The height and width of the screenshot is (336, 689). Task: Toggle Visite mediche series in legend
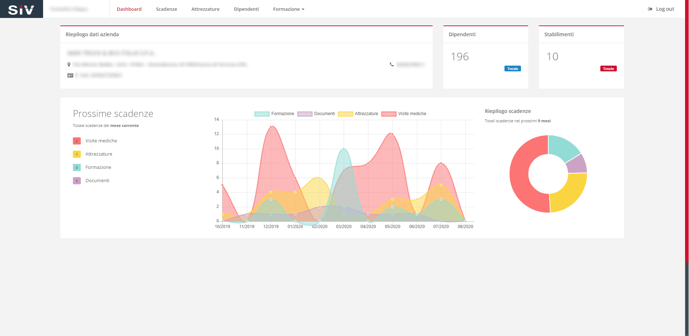(404, 114)
